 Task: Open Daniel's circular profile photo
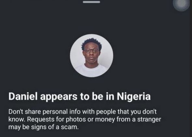[91, 56]
